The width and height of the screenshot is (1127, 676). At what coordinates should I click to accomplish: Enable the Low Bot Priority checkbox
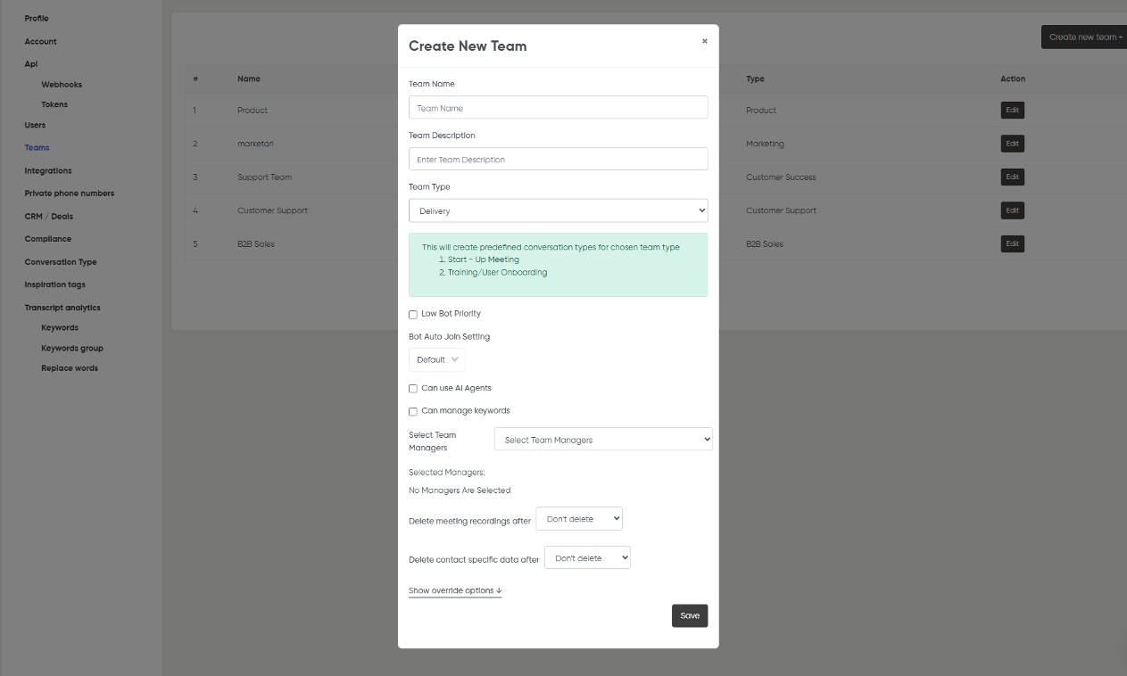[413, 314]
